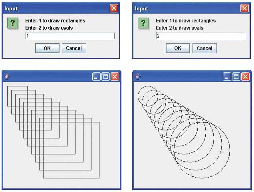The image size is (254, 192).
Task: Close the rectangles drawing window
Action: tap(115, 77)
